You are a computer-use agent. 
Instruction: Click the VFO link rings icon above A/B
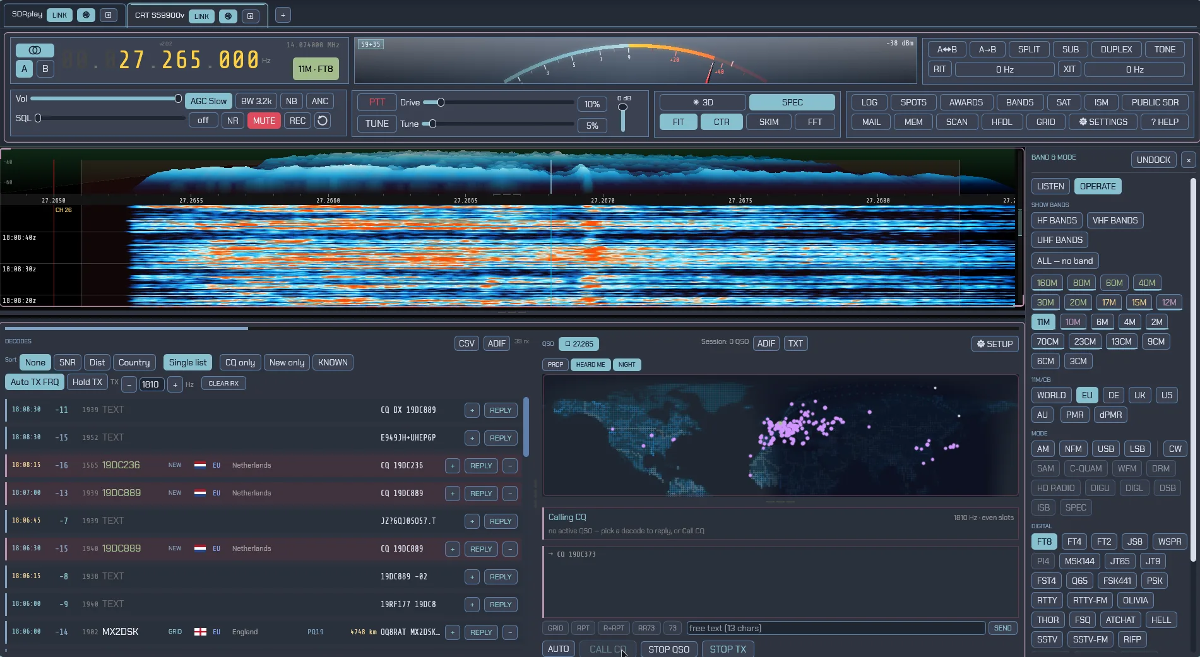(35, 50)
